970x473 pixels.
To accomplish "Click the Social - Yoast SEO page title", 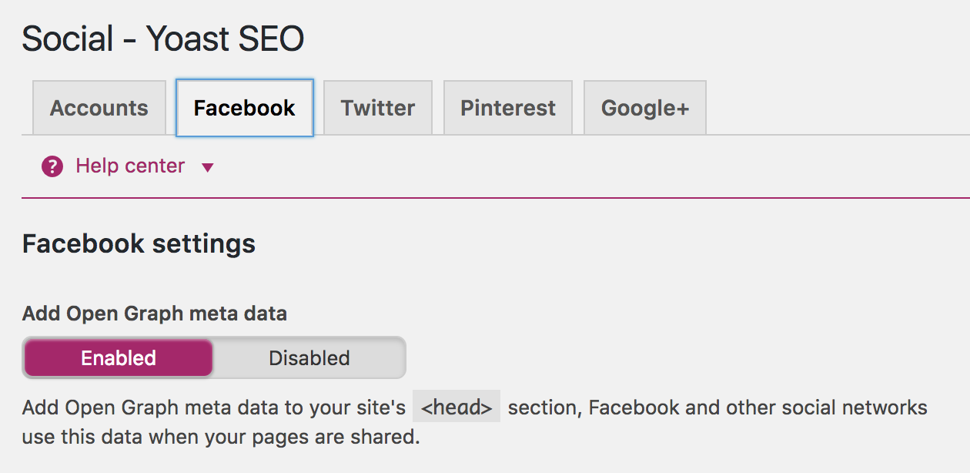I will 162,39.
